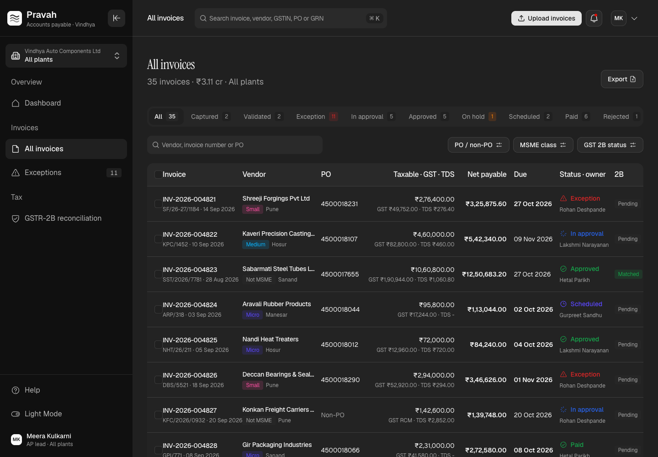Export the invoice list
Image resolution: width=658 pixels, height=457 pixels.
622,79
